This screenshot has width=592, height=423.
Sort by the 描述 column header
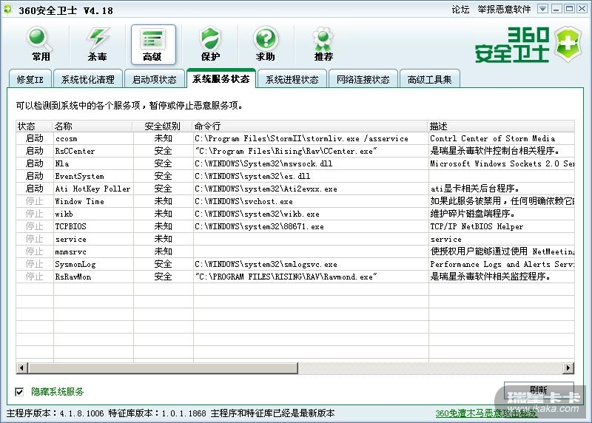502,126
